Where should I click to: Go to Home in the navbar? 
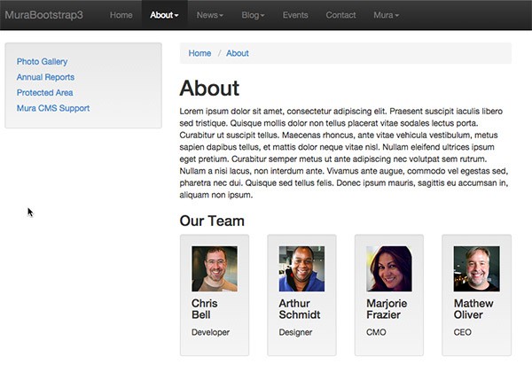click(x=121, y=15)
